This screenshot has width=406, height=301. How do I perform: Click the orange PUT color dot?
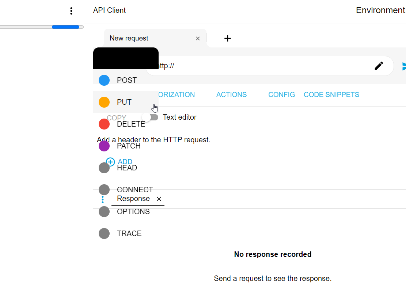pos(104,102)
